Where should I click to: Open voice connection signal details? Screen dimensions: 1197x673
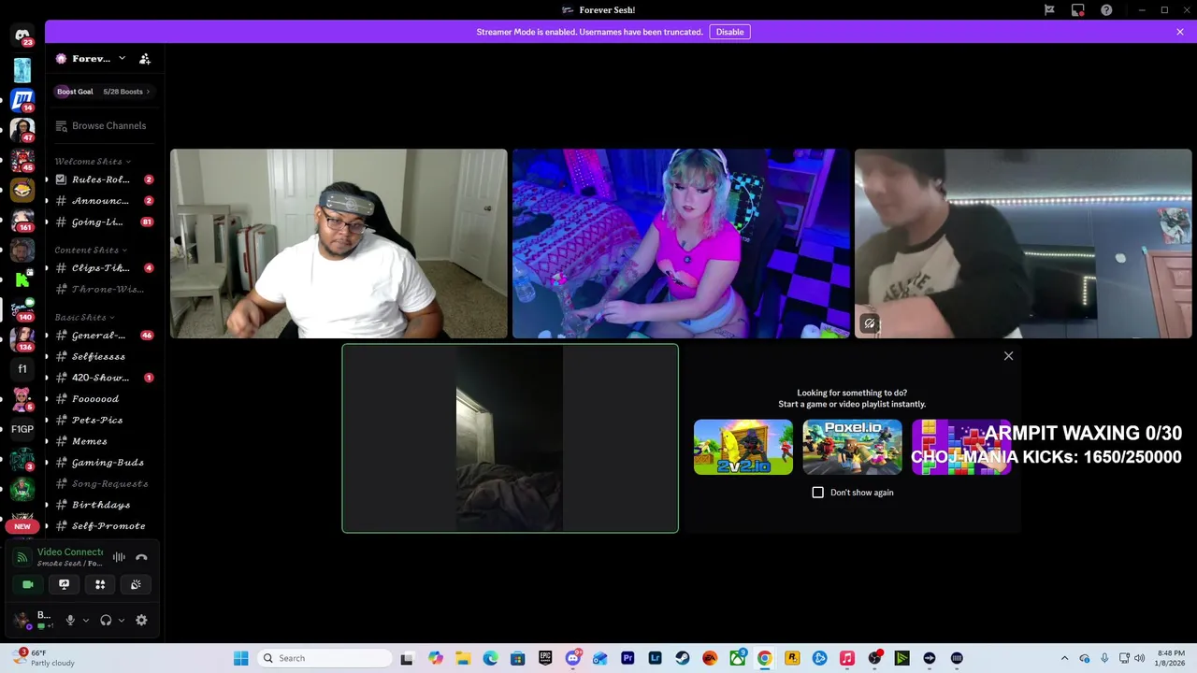pos(22,557)
